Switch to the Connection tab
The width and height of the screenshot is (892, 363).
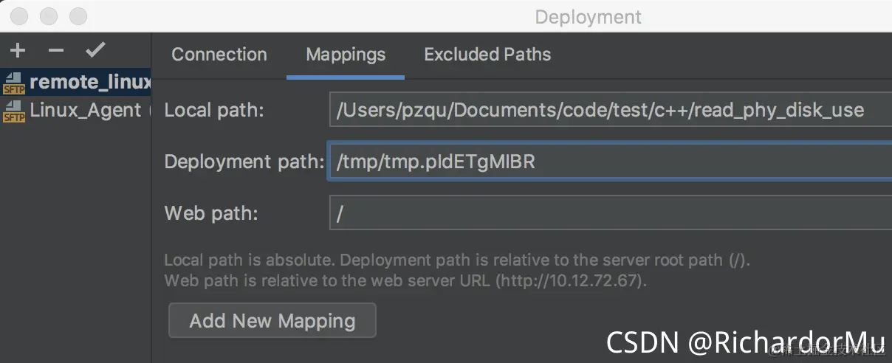(x=219, y=55)
